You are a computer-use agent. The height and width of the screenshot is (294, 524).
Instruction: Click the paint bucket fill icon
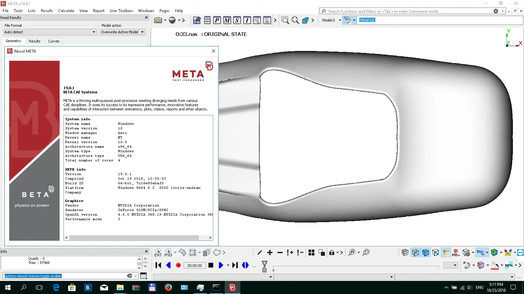(x=495, y=265)
